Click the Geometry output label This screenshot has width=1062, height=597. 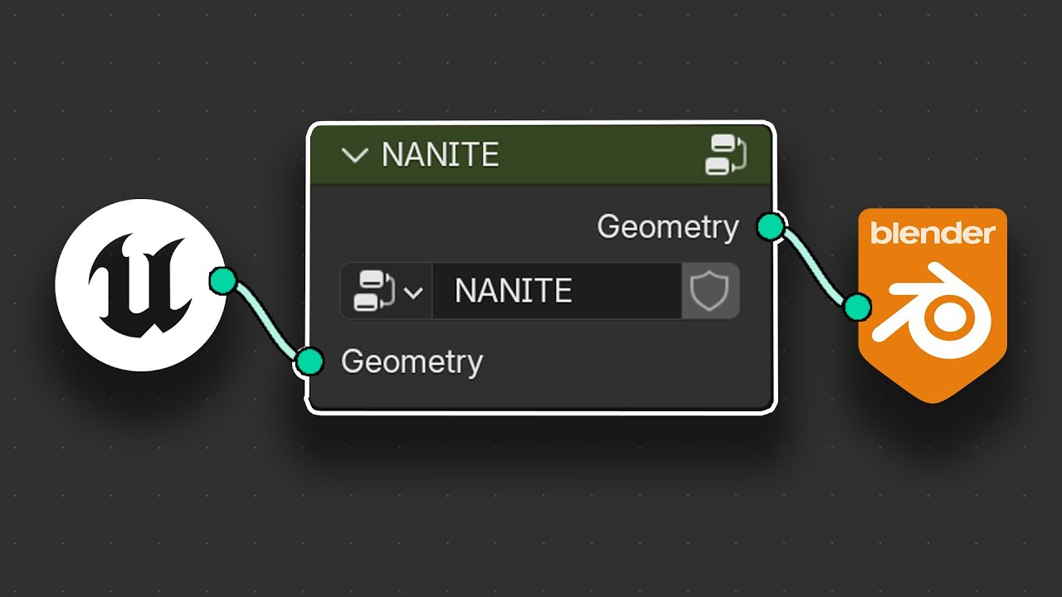click(x=668, y=227)
